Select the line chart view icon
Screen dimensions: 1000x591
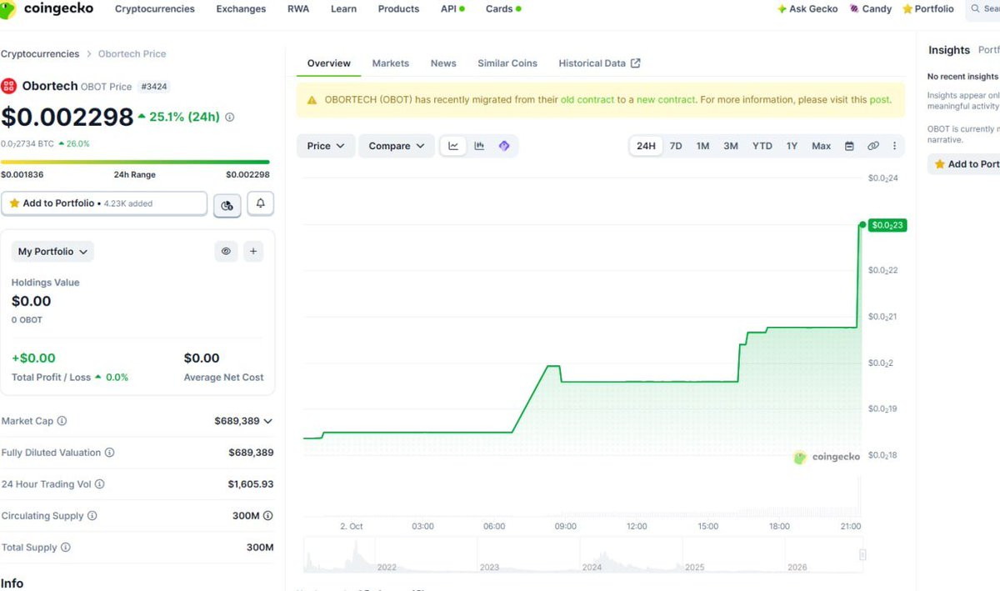coord(453,146)
